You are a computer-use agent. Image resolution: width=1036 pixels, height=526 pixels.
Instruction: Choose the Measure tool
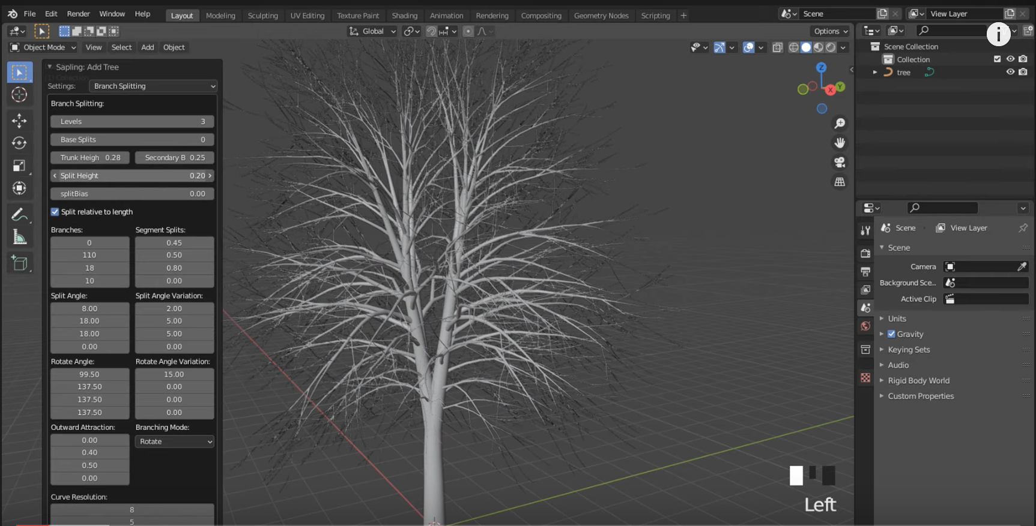tap(20, 237)
